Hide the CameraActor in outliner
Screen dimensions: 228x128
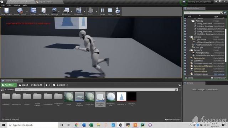(185, 58)
